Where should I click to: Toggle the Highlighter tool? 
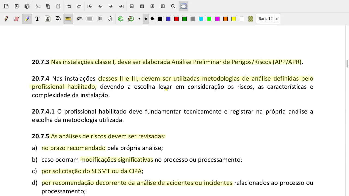[x=27, y=19]
